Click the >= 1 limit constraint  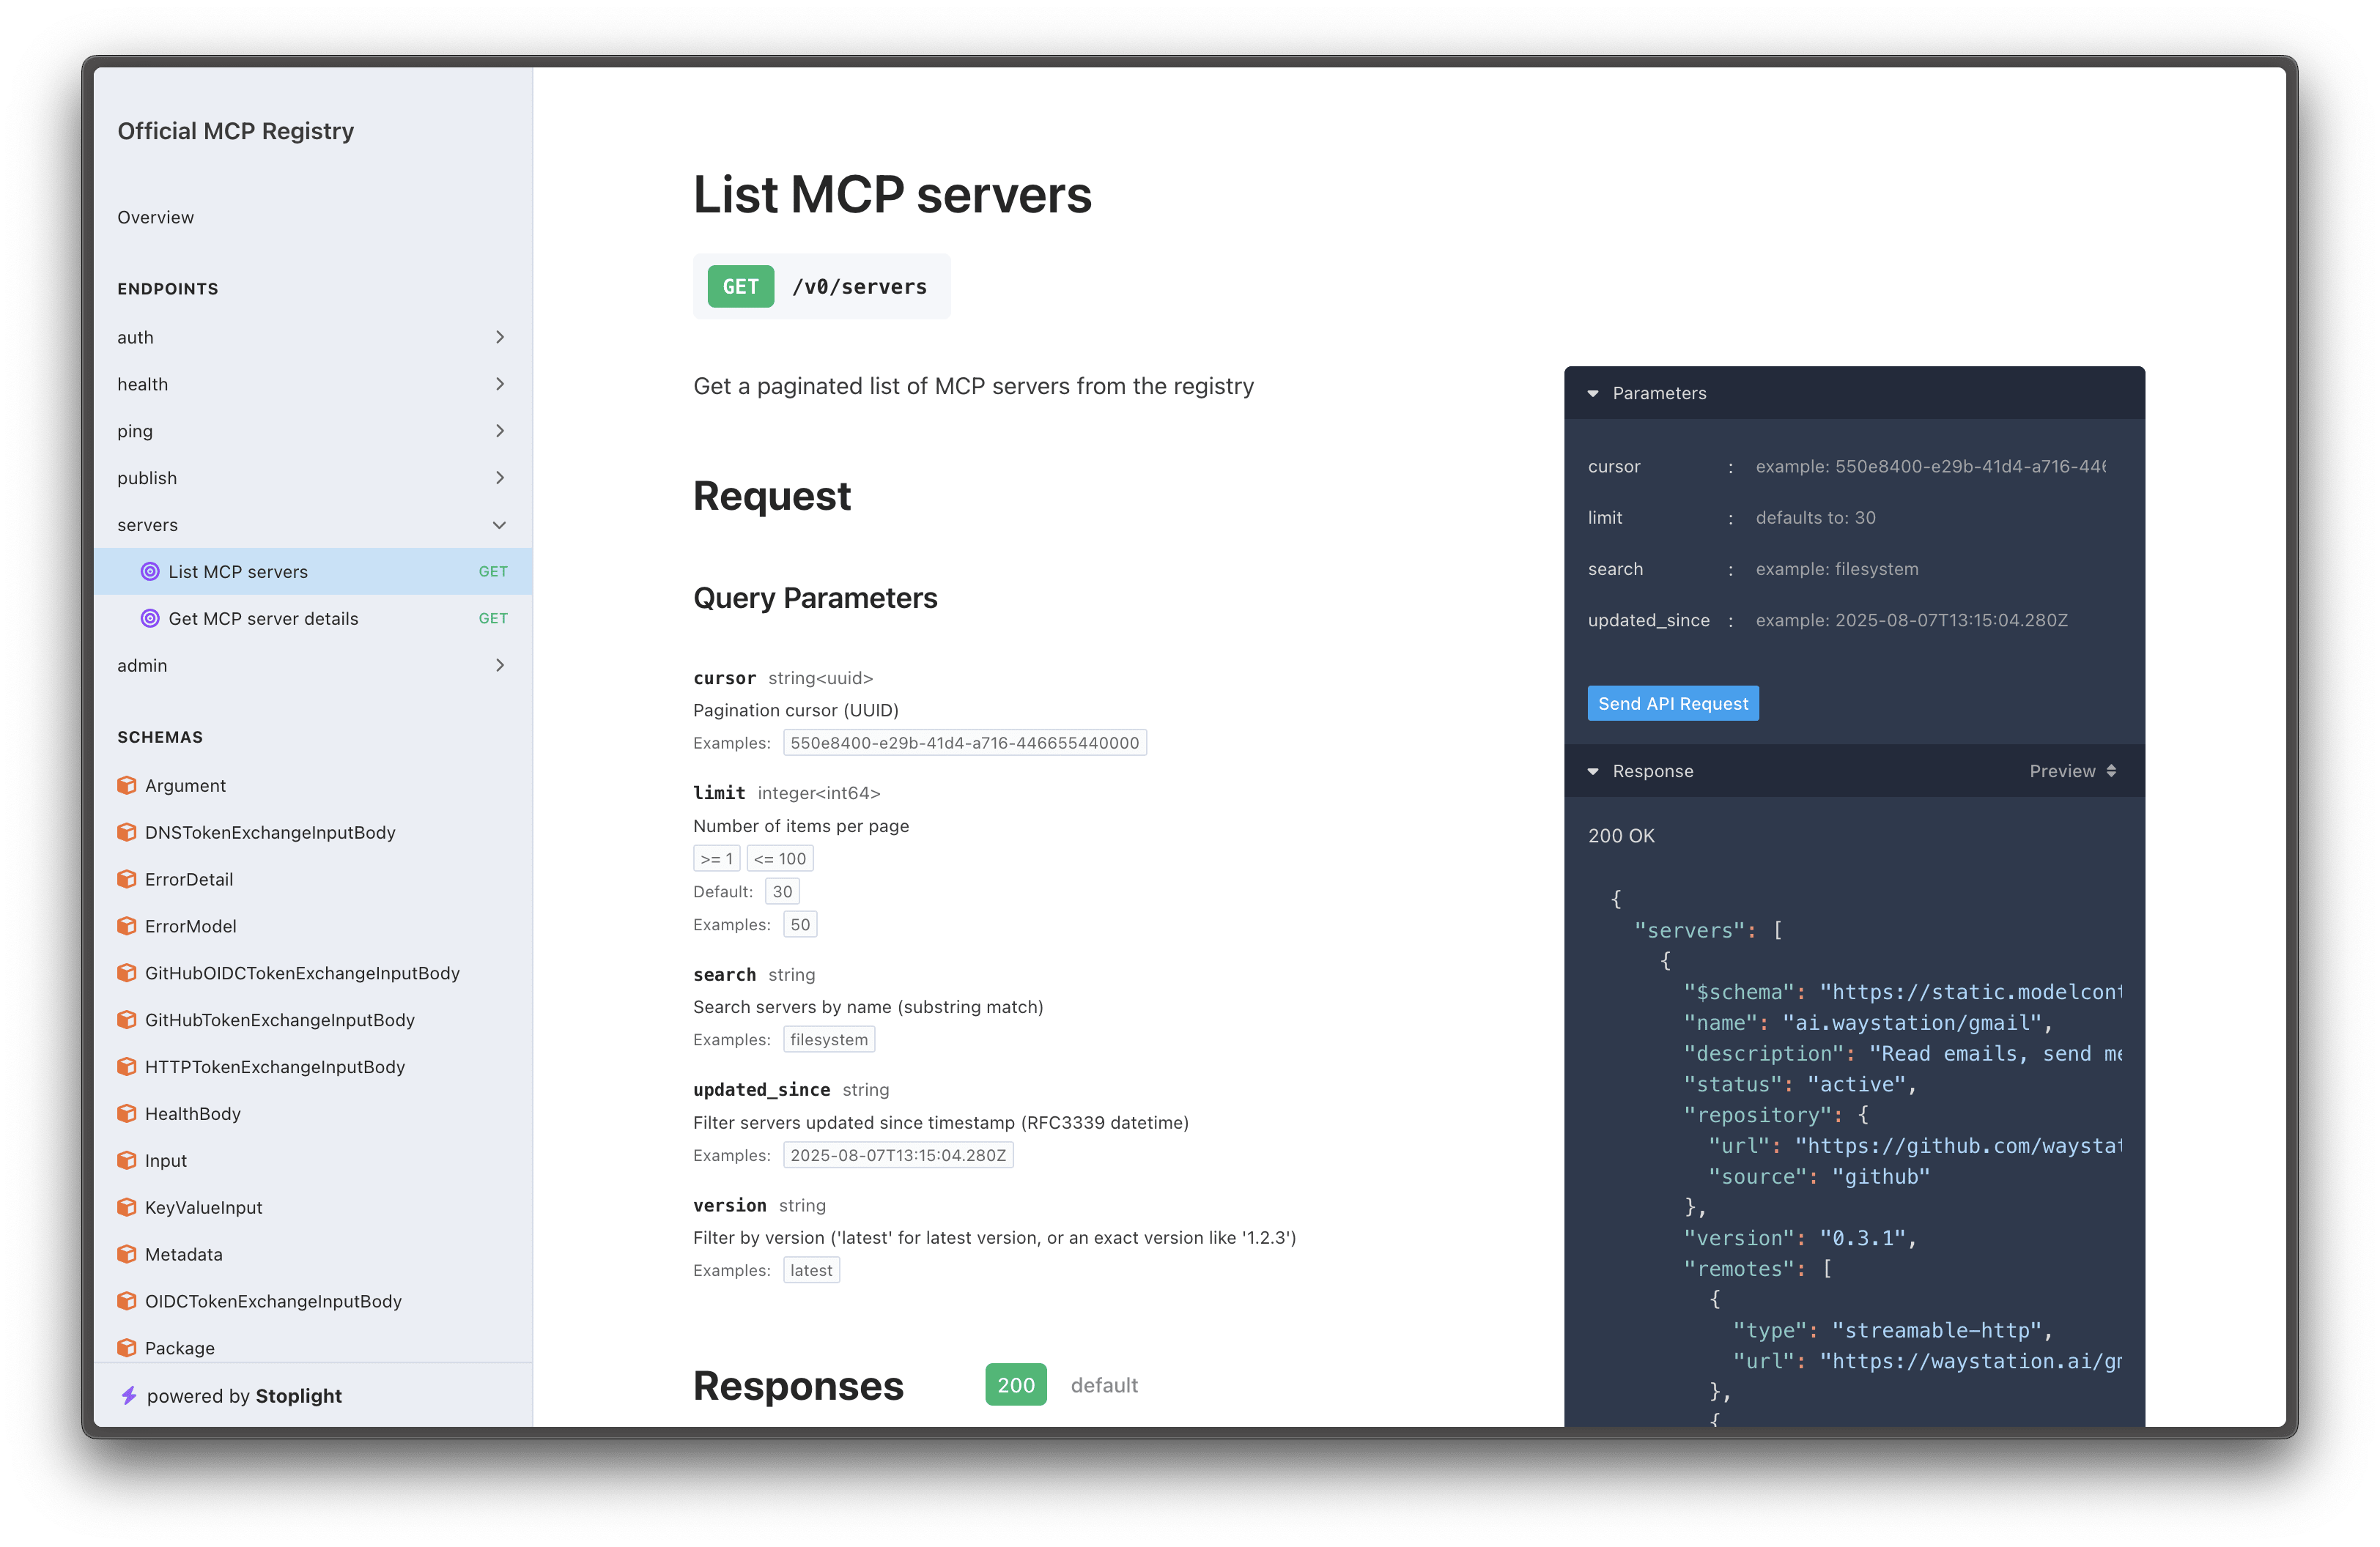[x=716, y=858]
